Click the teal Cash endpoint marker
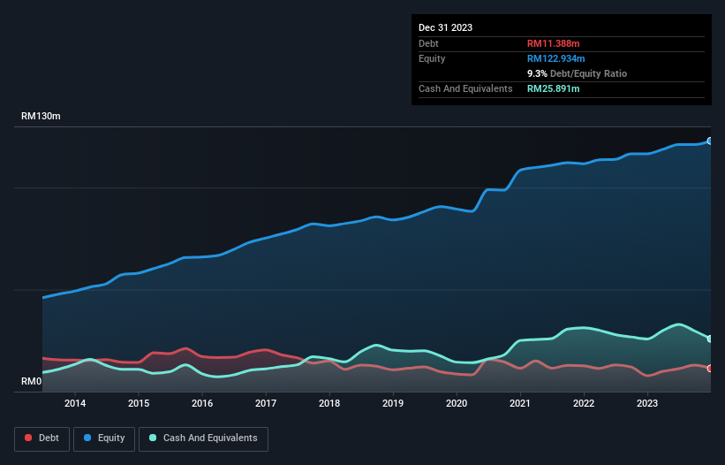 pyautogui.click(x=709, y=339)
